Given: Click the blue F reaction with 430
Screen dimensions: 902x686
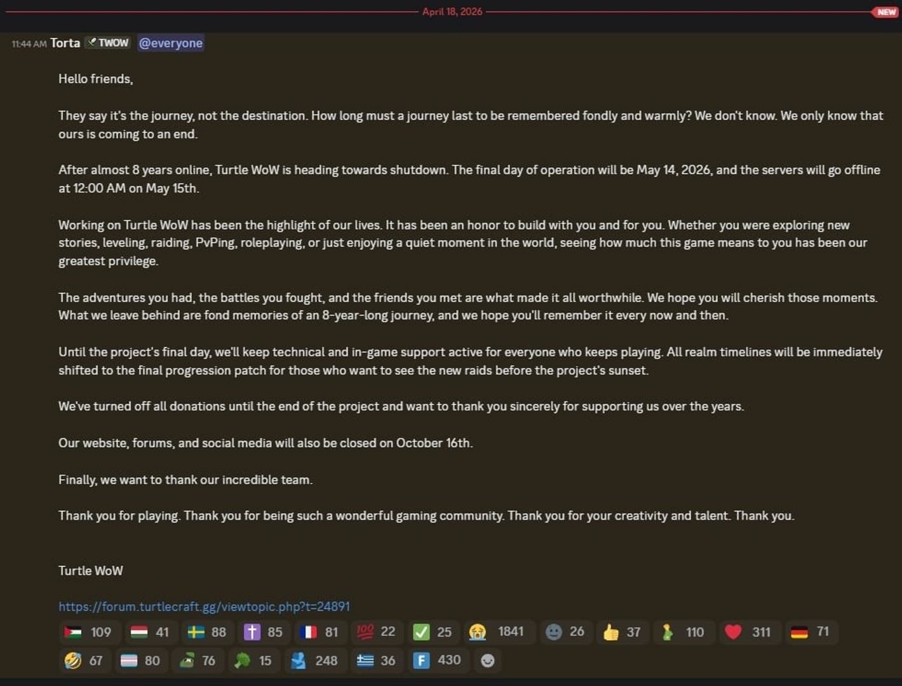Looking at the screenshot, I should click(438, 661).
